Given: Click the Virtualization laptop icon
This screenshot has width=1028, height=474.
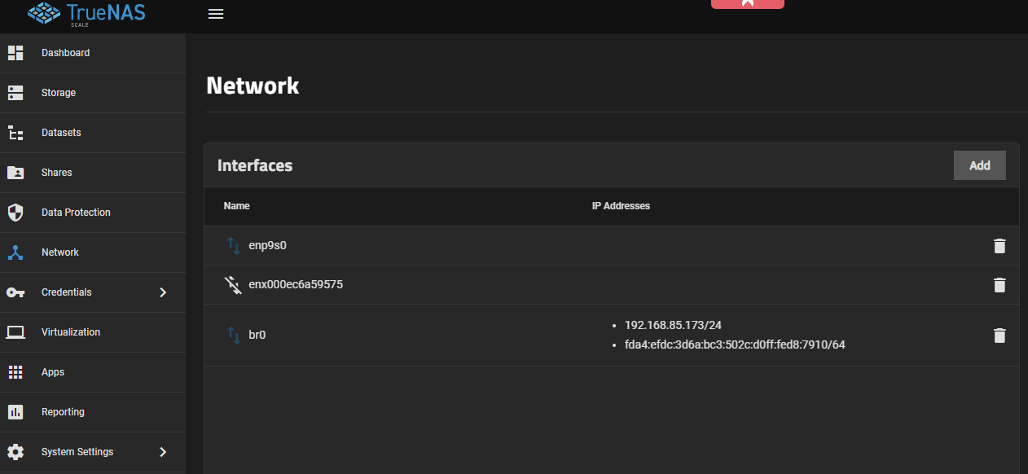Looking at the screenshot, I should click(x=15, y=332).
